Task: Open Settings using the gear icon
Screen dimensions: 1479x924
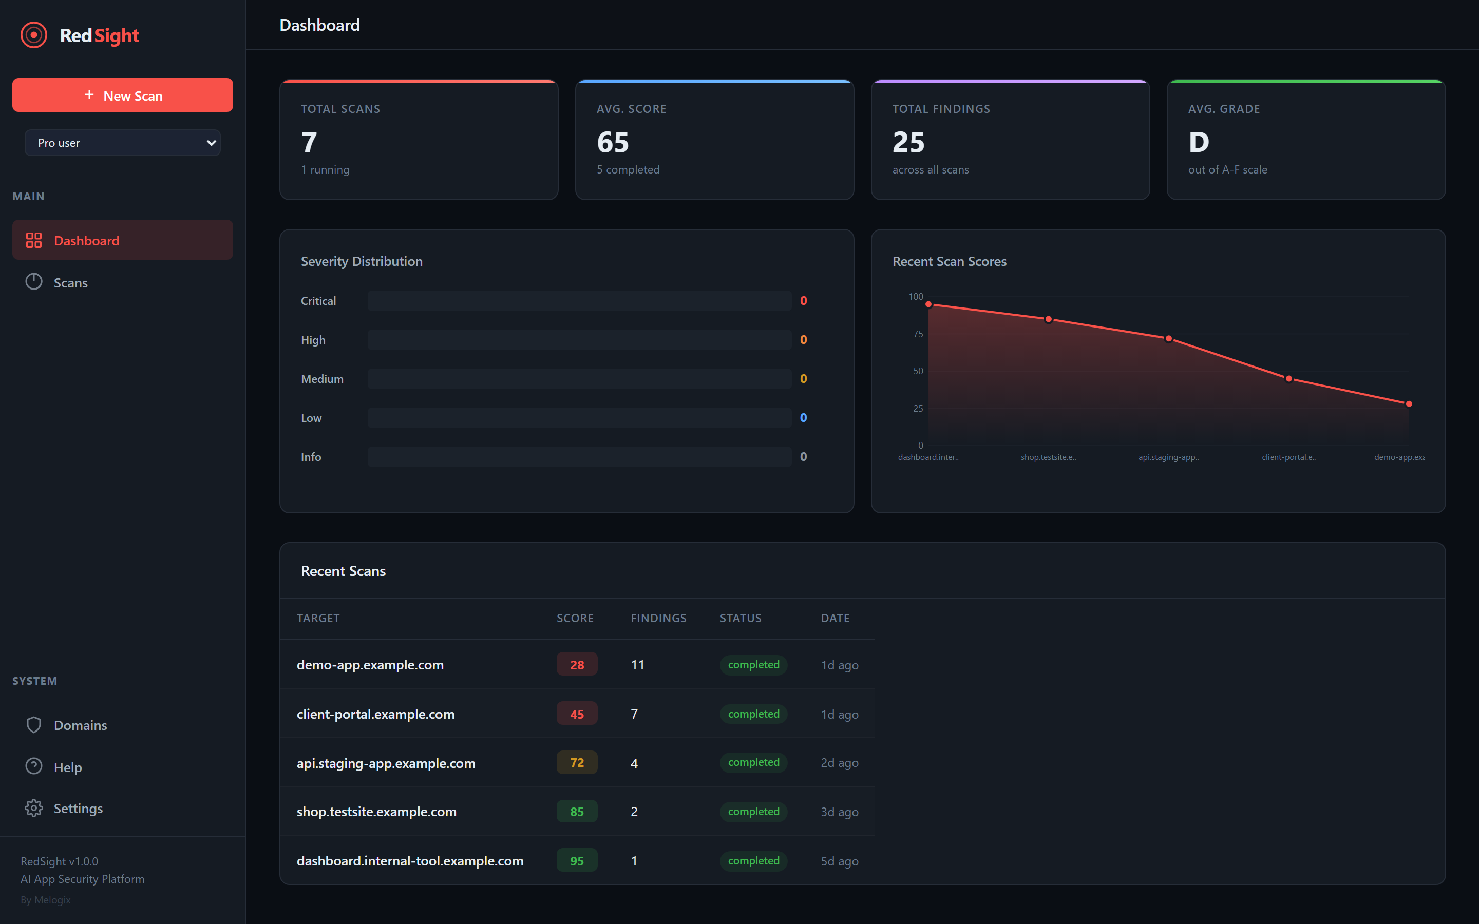Action: 33,808
